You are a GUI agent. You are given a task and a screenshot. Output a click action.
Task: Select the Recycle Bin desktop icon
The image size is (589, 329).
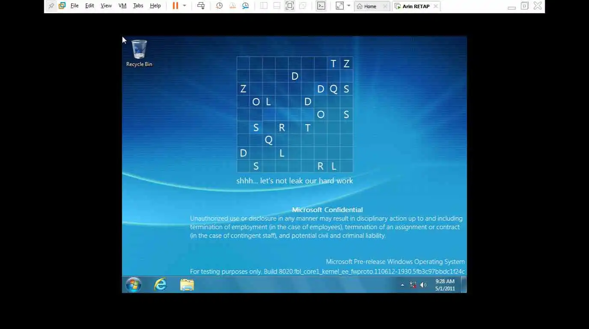pyautogui.click(x=139, y=53)
